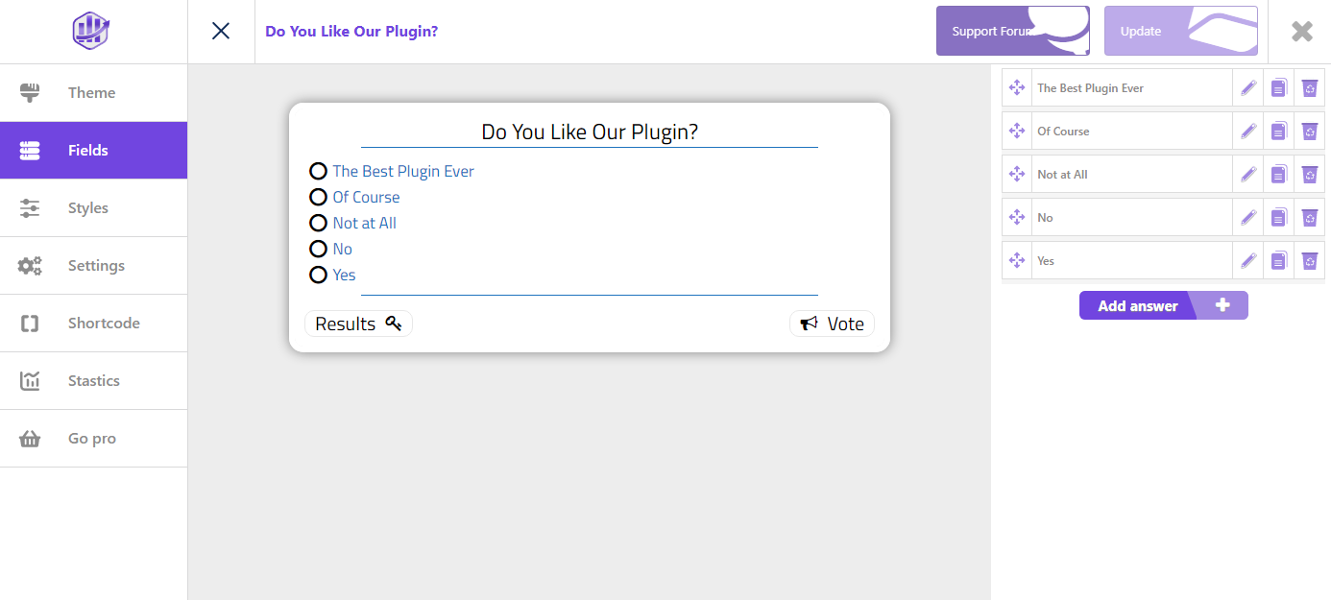Select the "Yes" radio button in poll
The height and width of the screenshot is (600, 1331).
tap(318, 276)
